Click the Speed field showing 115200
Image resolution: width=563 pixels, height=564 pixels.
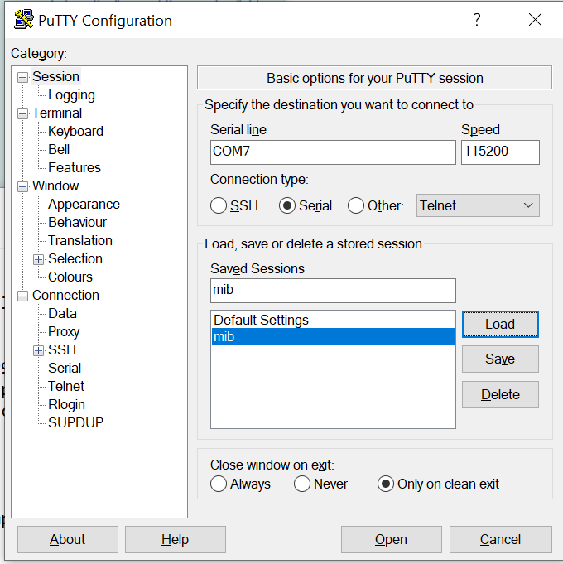[x=500, y=152]
